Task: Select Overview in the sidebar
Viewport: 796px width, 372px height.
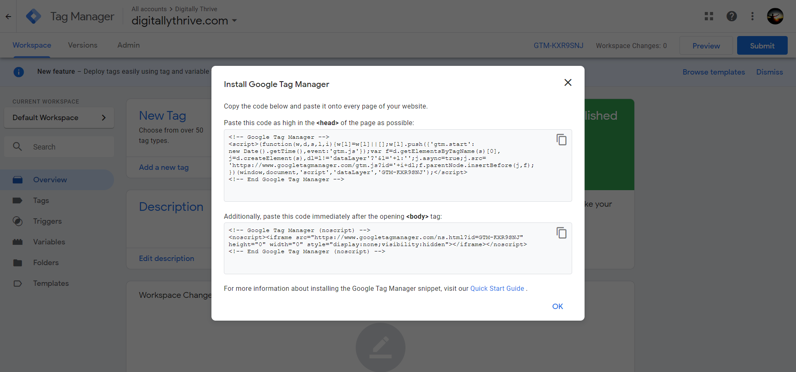Action: pyautogui.click(x=57, y=180)
